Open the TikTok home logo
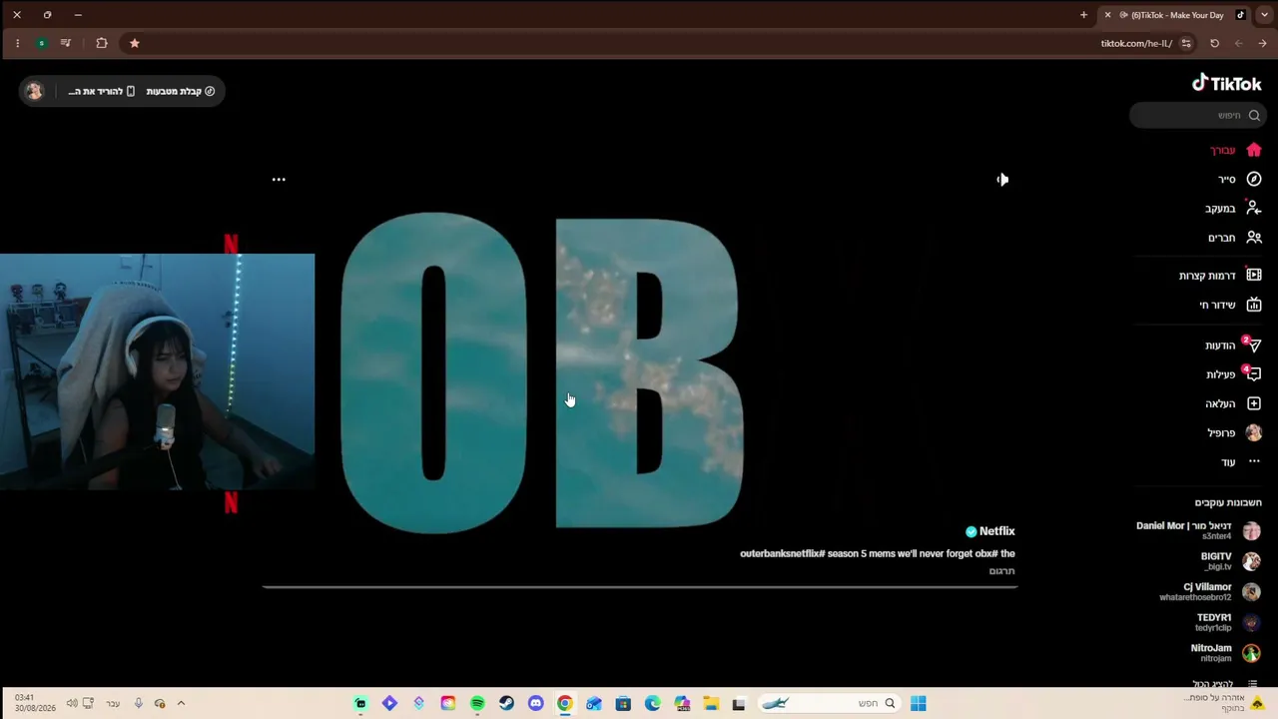The width and height of the screenshot is (1278, 719). (x=1226, y=83)
